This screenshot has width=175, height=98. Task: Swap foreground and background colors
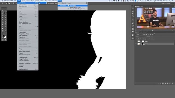click(x=5, y=35)
